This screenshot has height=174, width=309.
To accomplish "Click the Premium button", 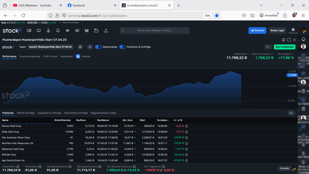I will 257,31.
